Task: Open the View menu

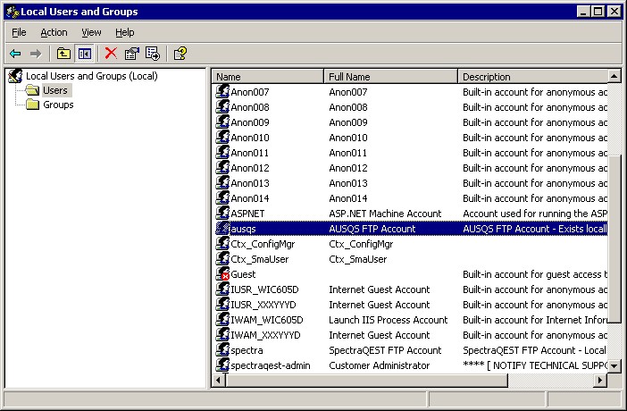Action: [x=91, y=32]
